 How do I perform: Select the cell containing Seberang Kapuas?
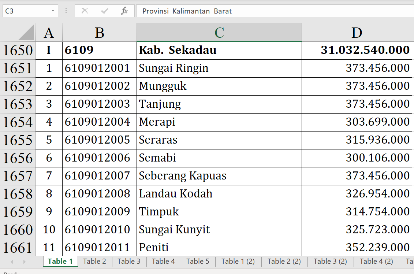click(219, 176)
